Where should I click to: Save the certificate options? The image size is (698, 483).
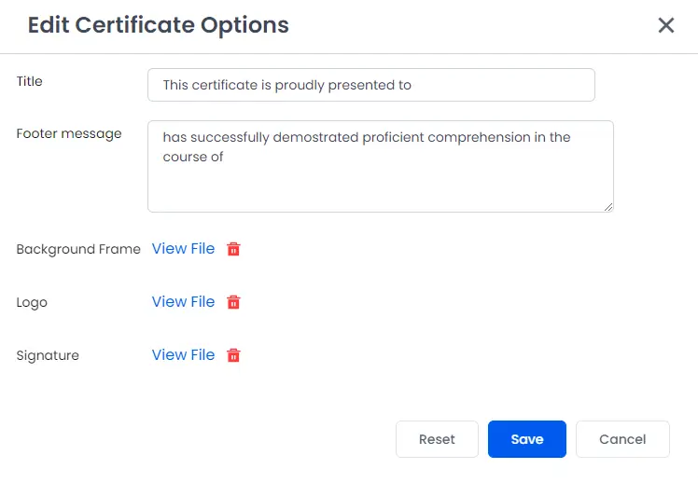click(x=527, y=439)
